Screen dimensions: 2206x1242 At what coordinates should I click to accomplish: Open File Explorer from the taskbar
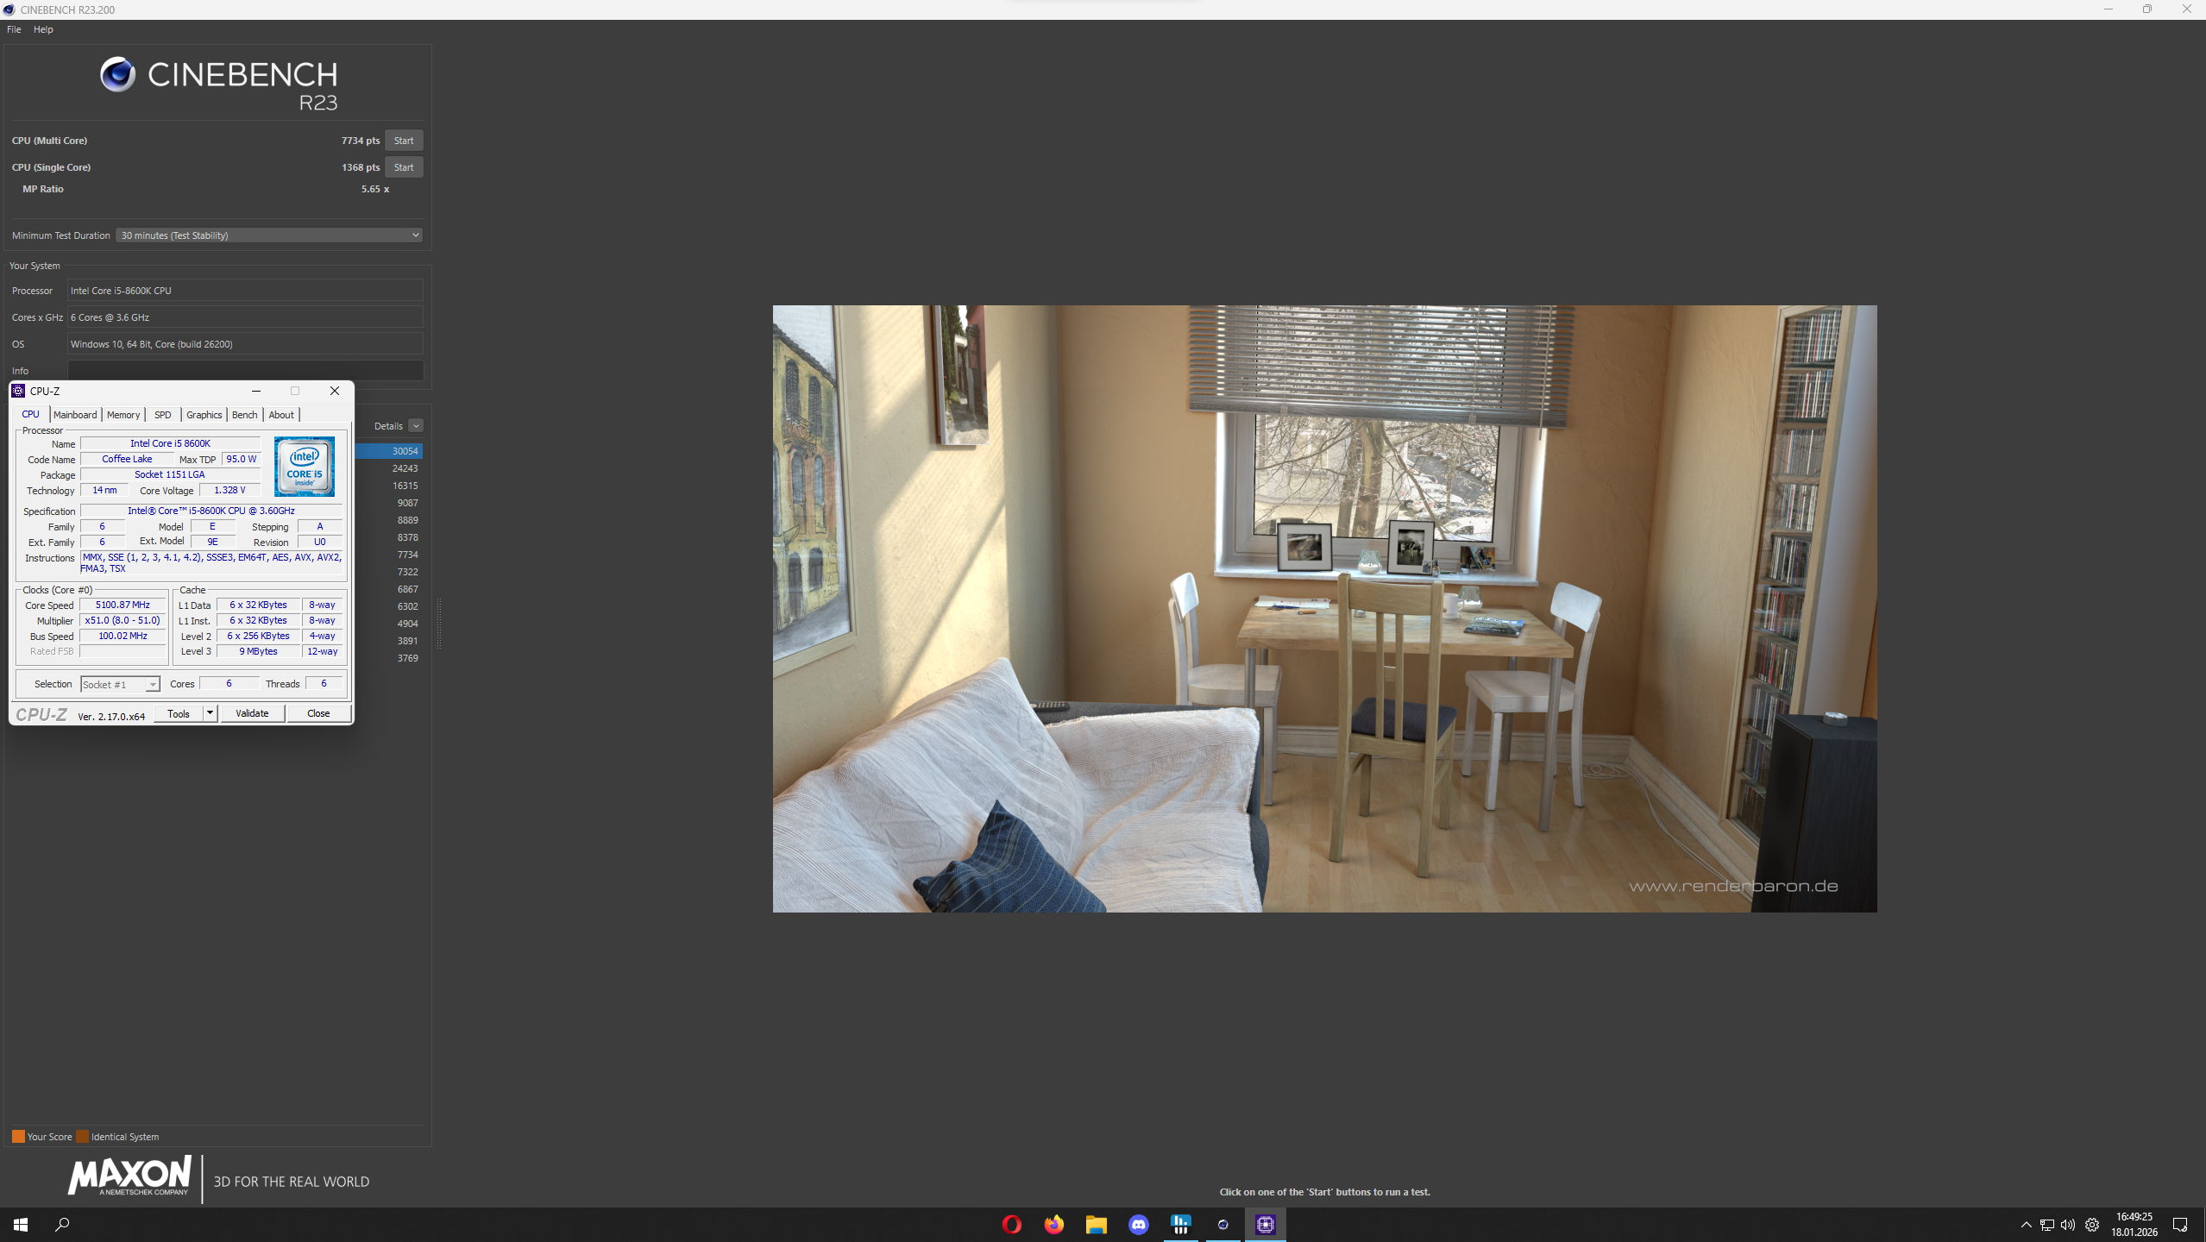click(x=1096, y=1224)
